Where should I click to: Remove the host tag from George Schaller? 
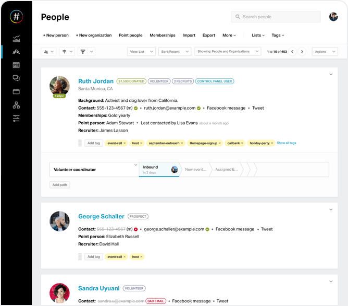tap(141, 257)
